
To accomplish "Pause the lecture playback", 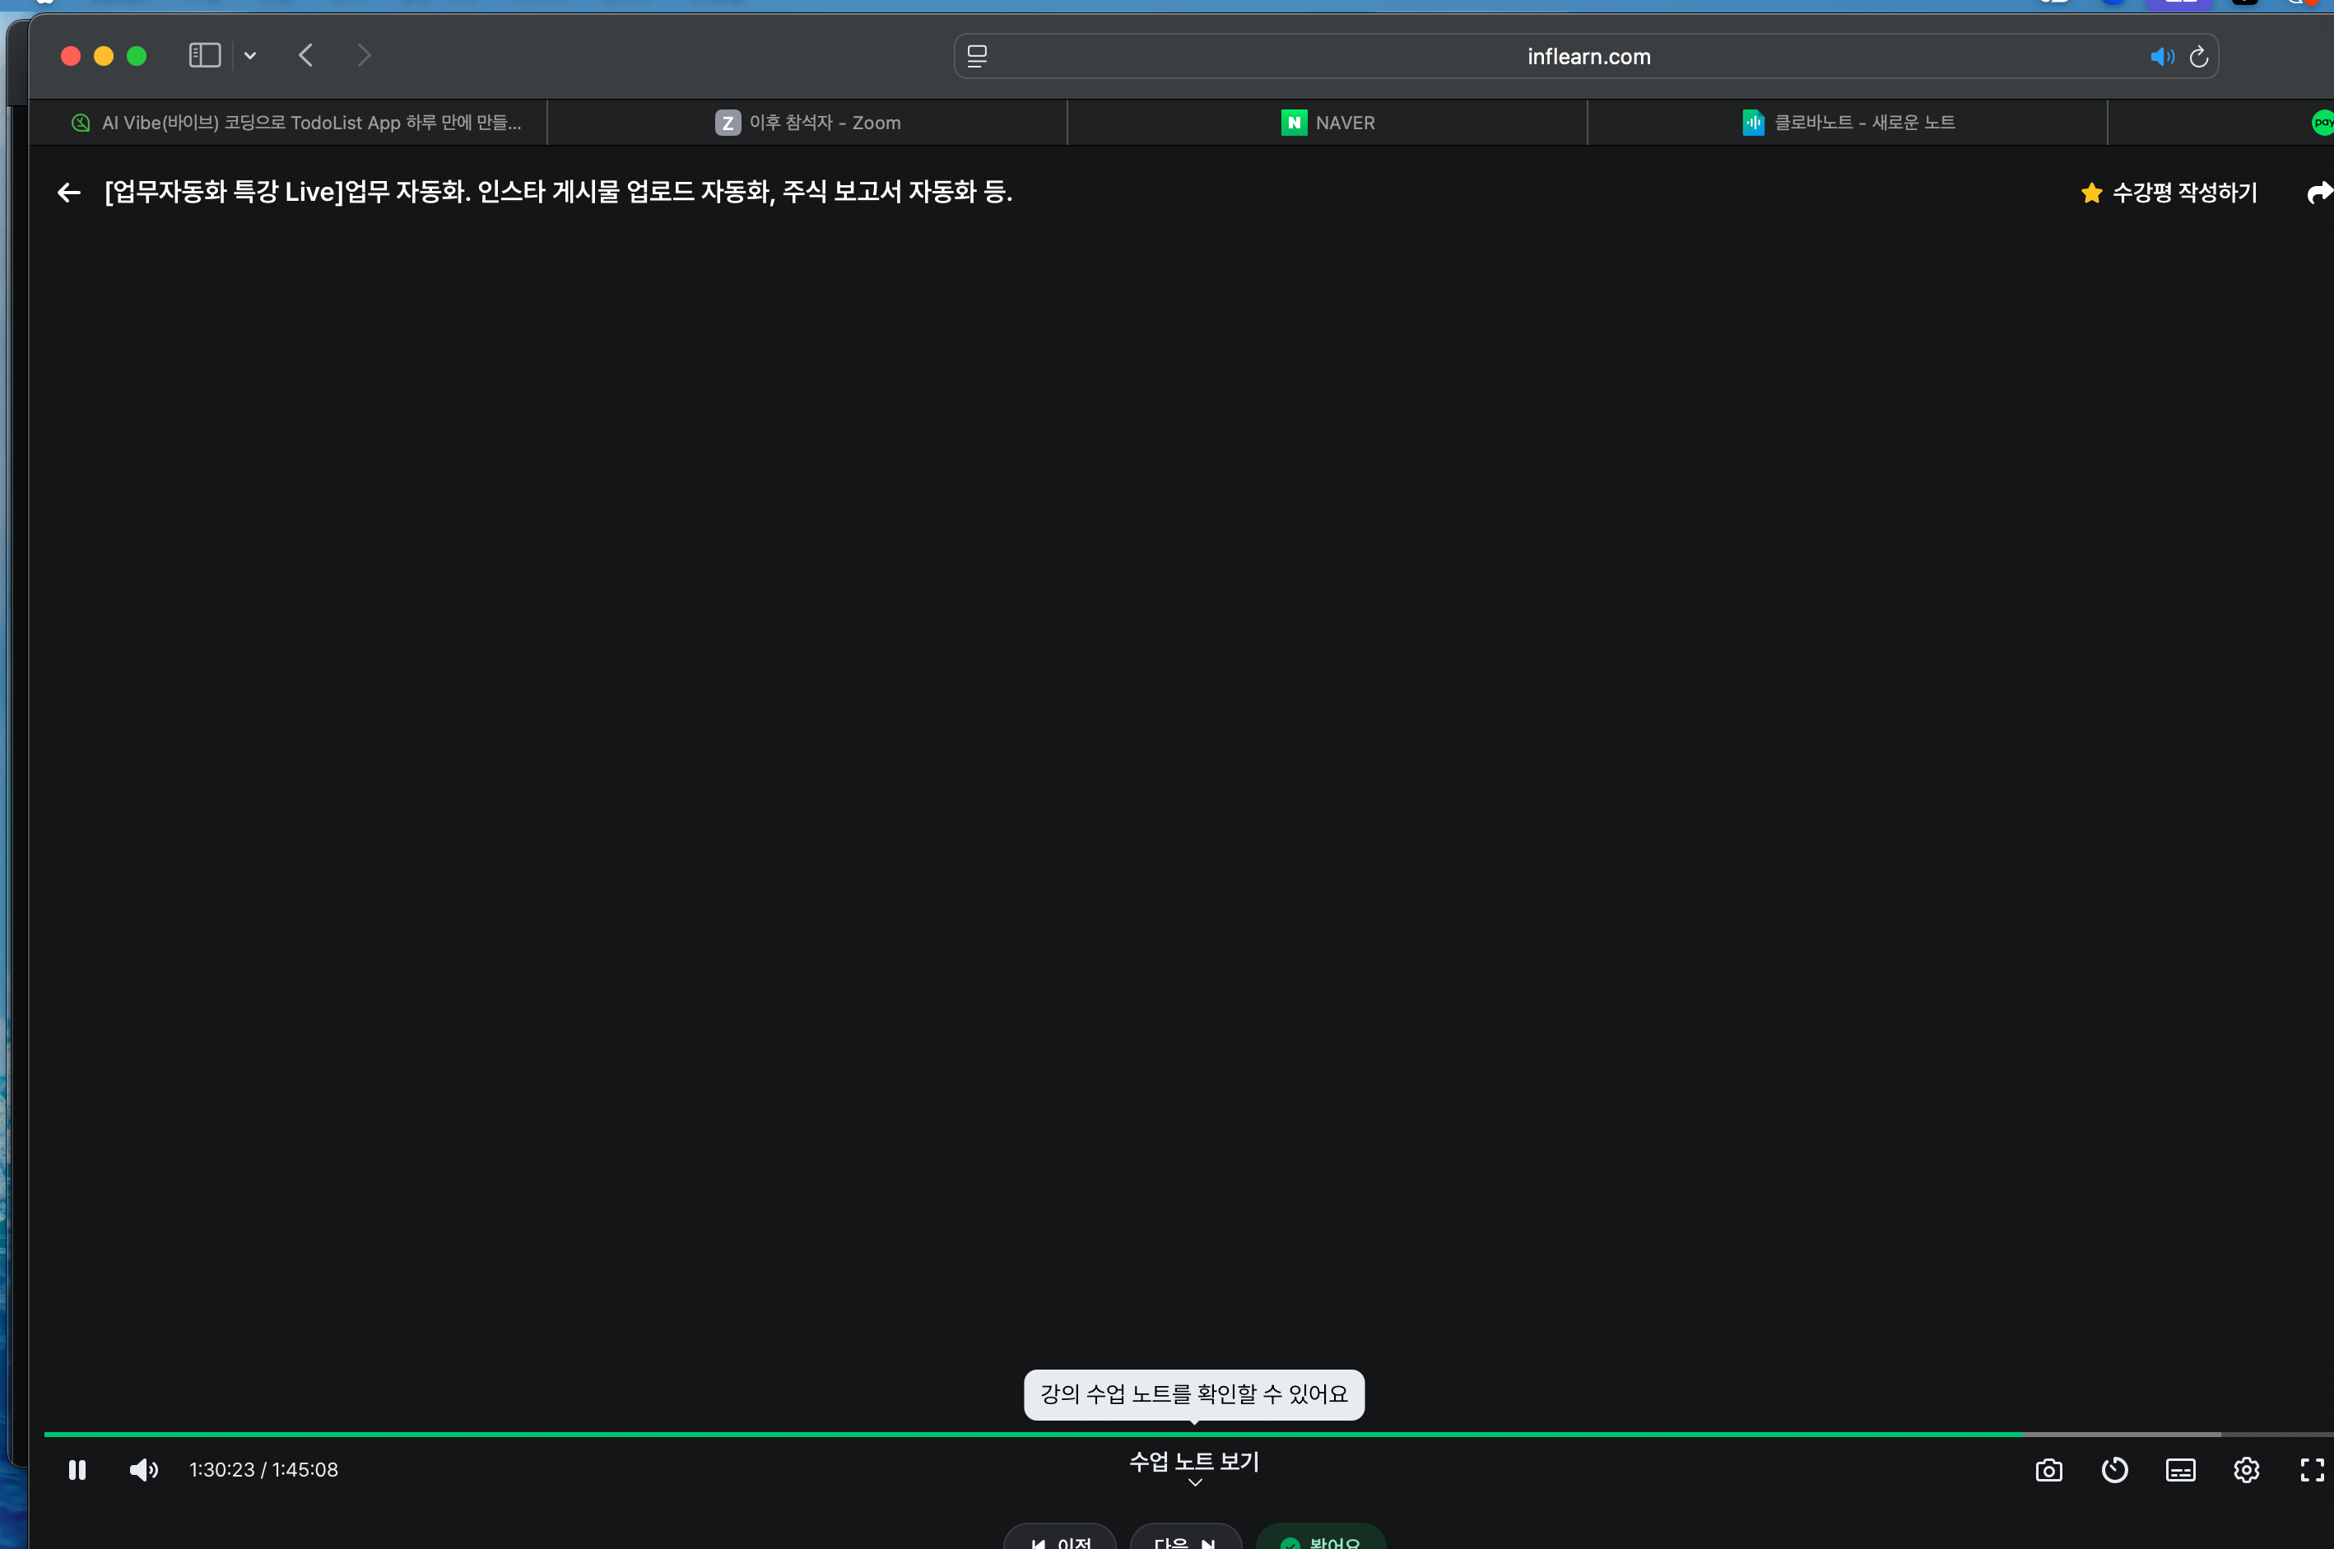I will click(77, 1469).
